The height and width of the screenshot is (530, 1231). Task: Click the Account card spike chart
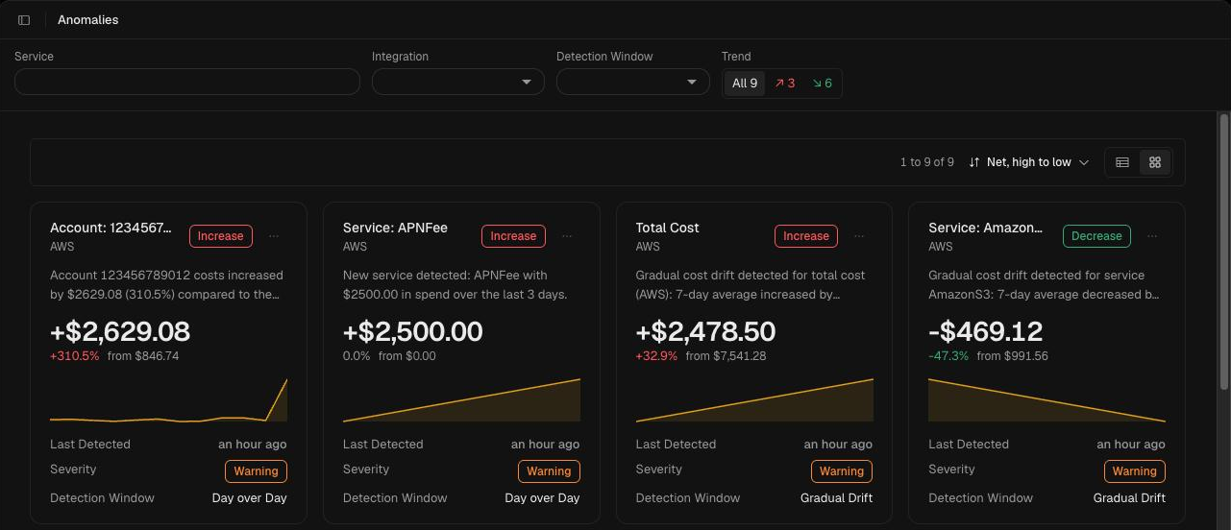click(168, 400)
